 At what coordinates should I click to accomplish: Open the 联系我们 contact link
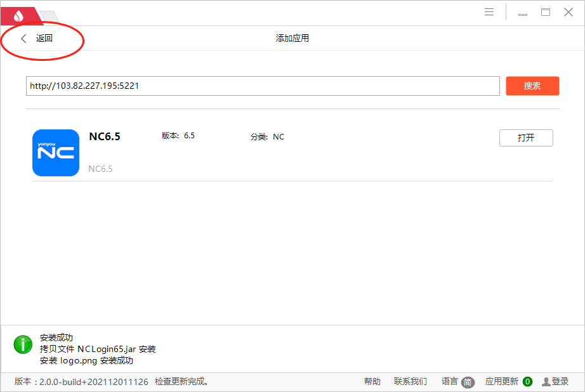tap(411, 382)
